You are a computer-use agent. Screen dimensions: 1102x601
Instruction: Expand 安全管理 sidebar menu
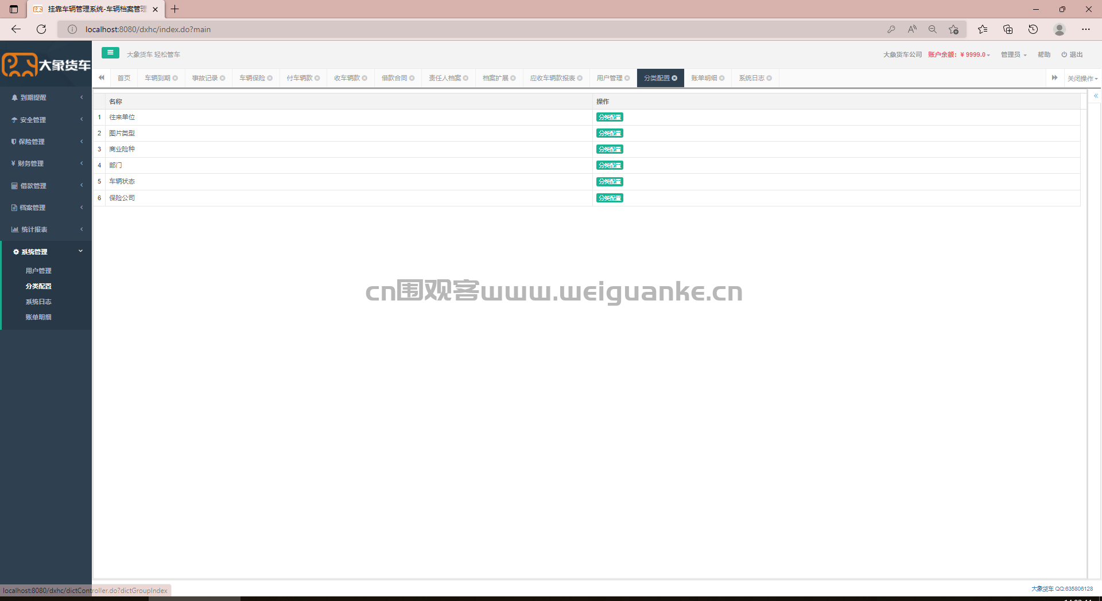46,120
